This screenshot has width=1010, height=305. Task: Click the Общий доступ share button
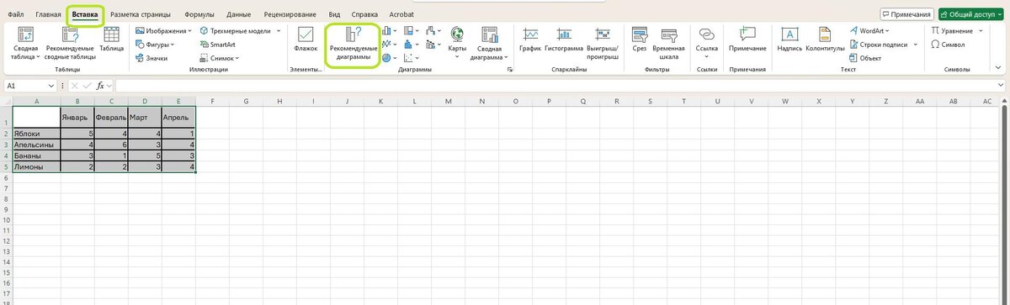972,14
